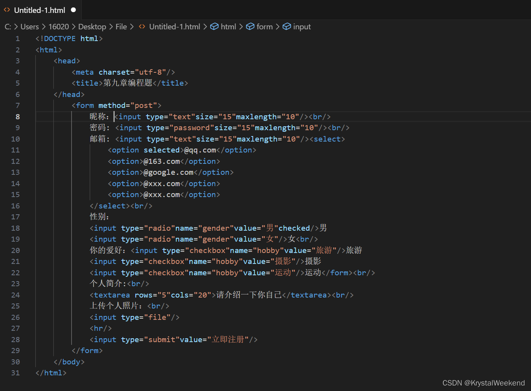Click type="file" on line 26
Image resolution: width=531 pixels, height=391 pixels.
[x=146, y=317]
